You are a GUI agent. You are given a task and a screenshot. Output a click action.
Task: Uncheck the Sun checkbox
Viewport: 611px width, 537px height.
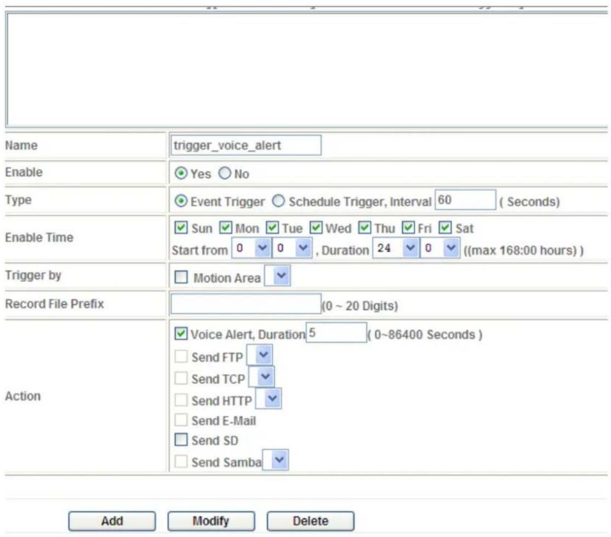point(181,228)
